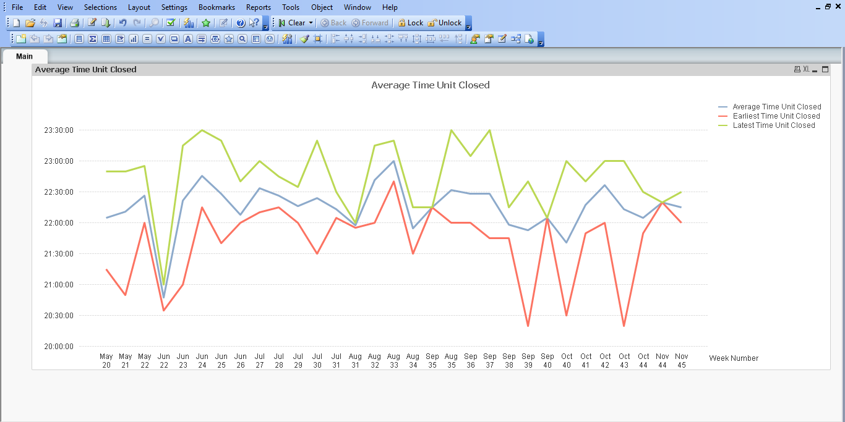The image size is (845, 422).
Task: Expand the standard toolbar options arrow
Action: pos(265,25)
